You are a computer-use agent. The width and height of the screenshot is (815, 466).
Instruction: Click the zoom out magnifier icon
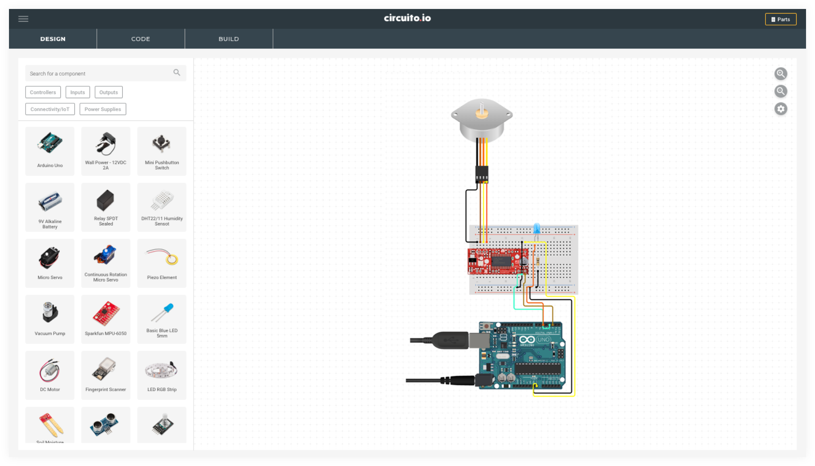click(781, 92)
